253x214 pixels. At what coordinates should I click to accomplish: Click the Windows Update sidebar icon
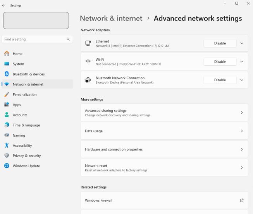click(x=7, y=166)
